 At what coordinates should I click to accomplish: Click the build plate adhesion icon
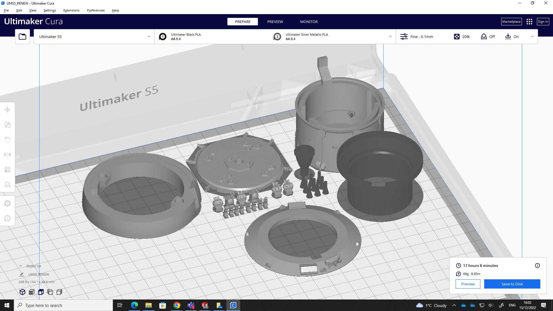tap(508, 37)
